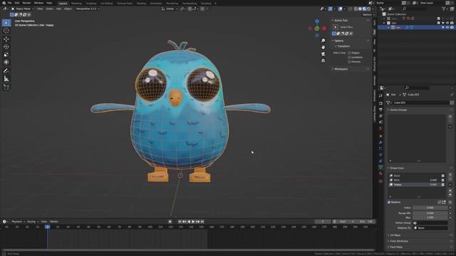Select the Select Box tool in left toolbar
This screenshot has width=456, height=256.
6,23
